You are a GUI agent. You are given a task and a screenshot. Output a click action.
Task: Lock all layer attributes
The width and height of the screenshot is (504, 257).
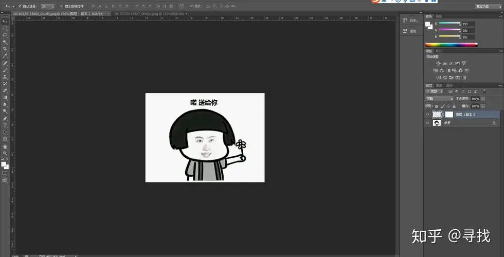pyautogui.click(x=454, y=106)
